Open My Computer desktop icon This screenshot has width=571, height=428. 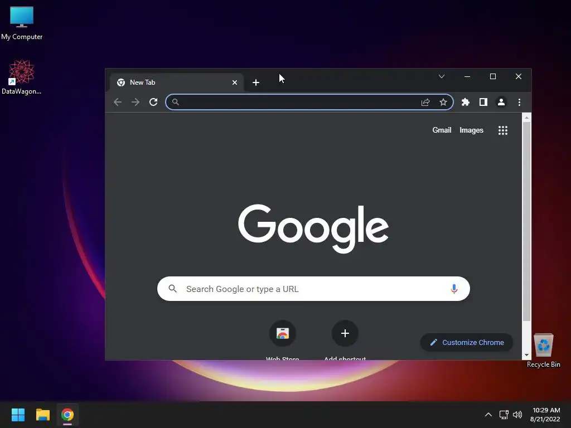[x=22, y=23]
